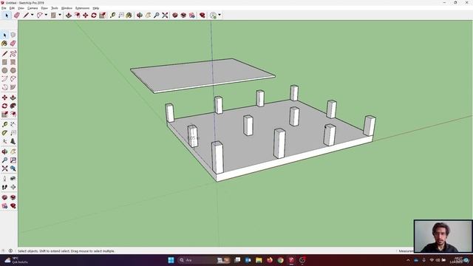The width and height of the screenshot is (473, 266).
Task: Open the Draw menu
Action: (44, 8)
